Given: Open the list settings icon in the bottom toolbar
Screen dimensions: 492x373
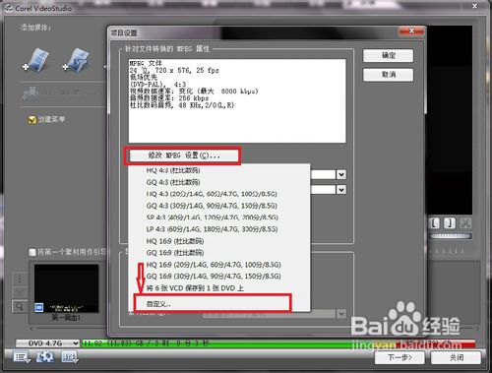Looking at the screenshot, I should click(22, 356).
